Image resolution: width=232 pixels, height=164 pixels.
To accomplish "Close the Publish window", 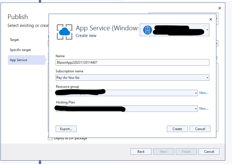I will [220, 8].
